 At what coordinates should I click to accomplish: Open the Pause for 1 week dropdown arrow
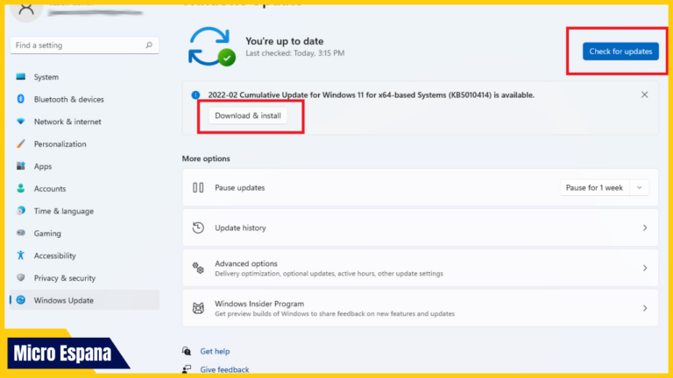coord(639,187)
